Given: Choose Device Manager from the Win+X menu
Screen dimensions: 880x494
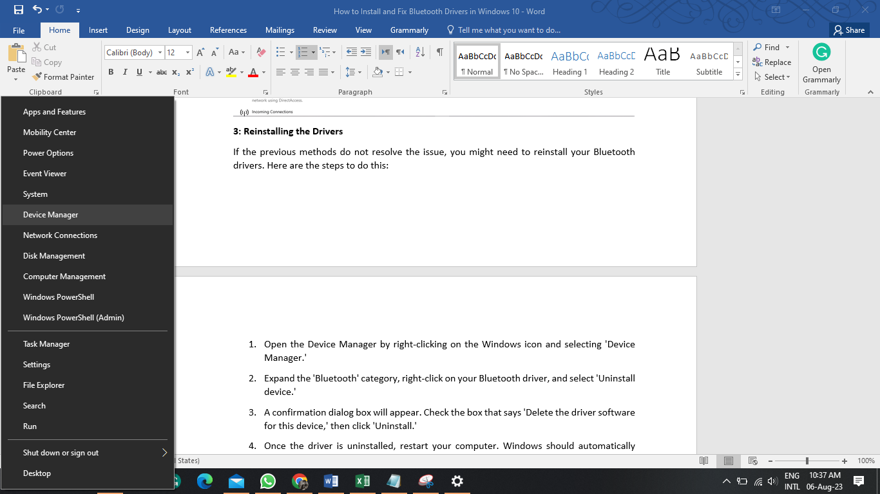Looking at the screenshot, I should point(88,215).
